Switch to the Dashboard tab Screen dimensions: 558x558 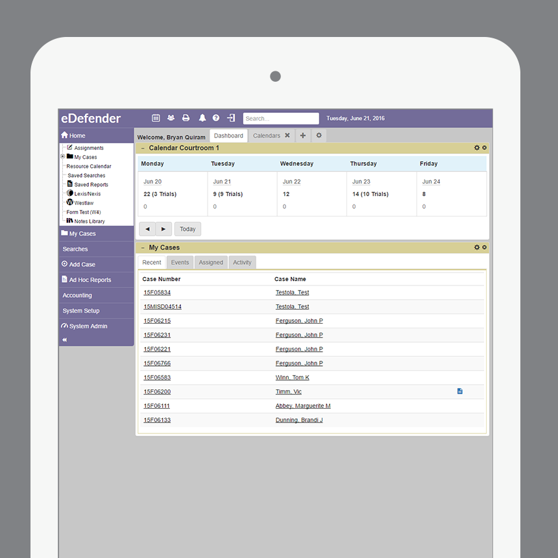click(228, 136)
